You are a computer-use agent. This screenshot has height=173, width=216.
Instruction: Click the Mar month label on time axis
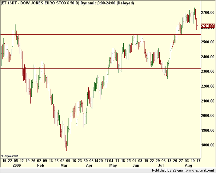tap(64, 165)
